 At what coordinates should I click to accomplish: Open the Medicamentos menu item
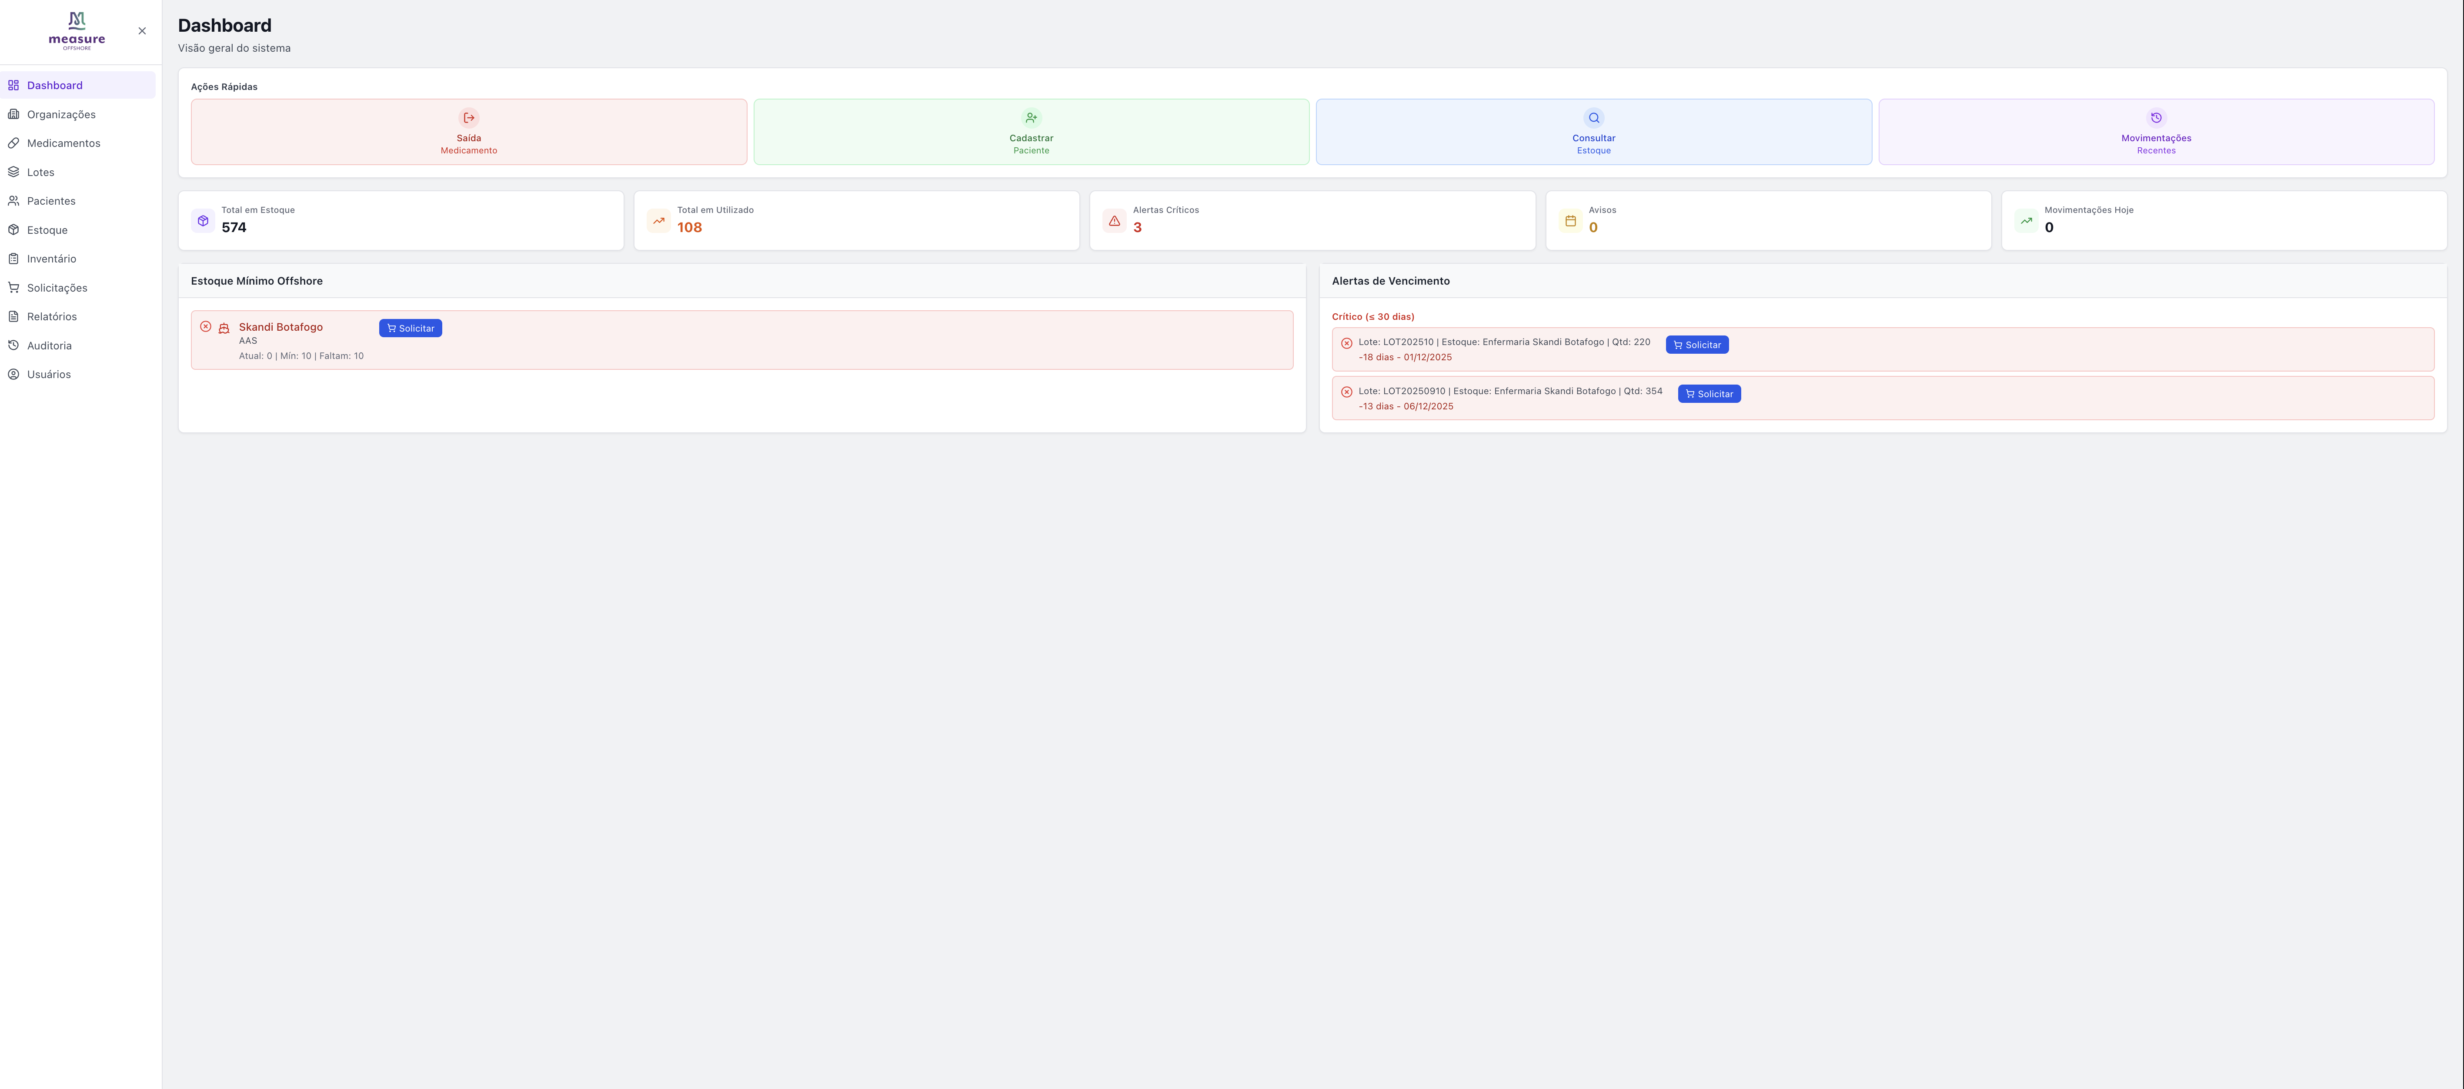[x=63, y=143]
